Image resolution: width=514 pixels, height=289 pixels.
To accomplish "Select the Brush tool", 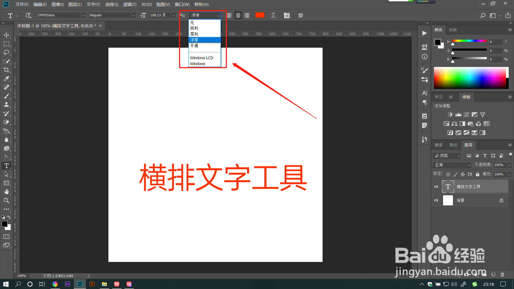I will pyautogui.click(x=6, y=96).
